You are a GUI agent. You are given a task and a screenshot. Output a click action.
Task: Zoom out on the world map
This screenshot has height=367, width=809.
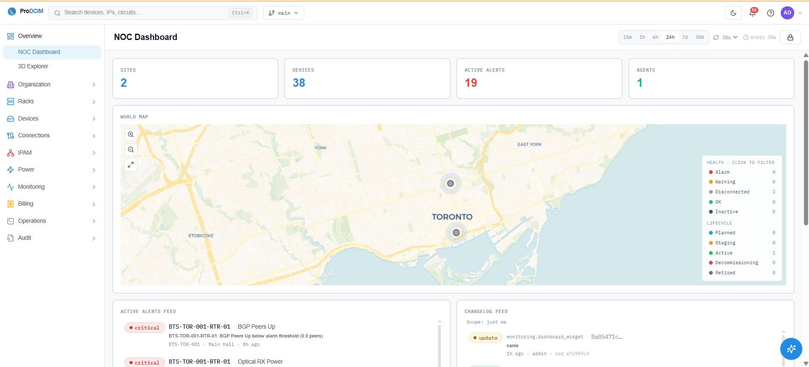click(131, 150)
